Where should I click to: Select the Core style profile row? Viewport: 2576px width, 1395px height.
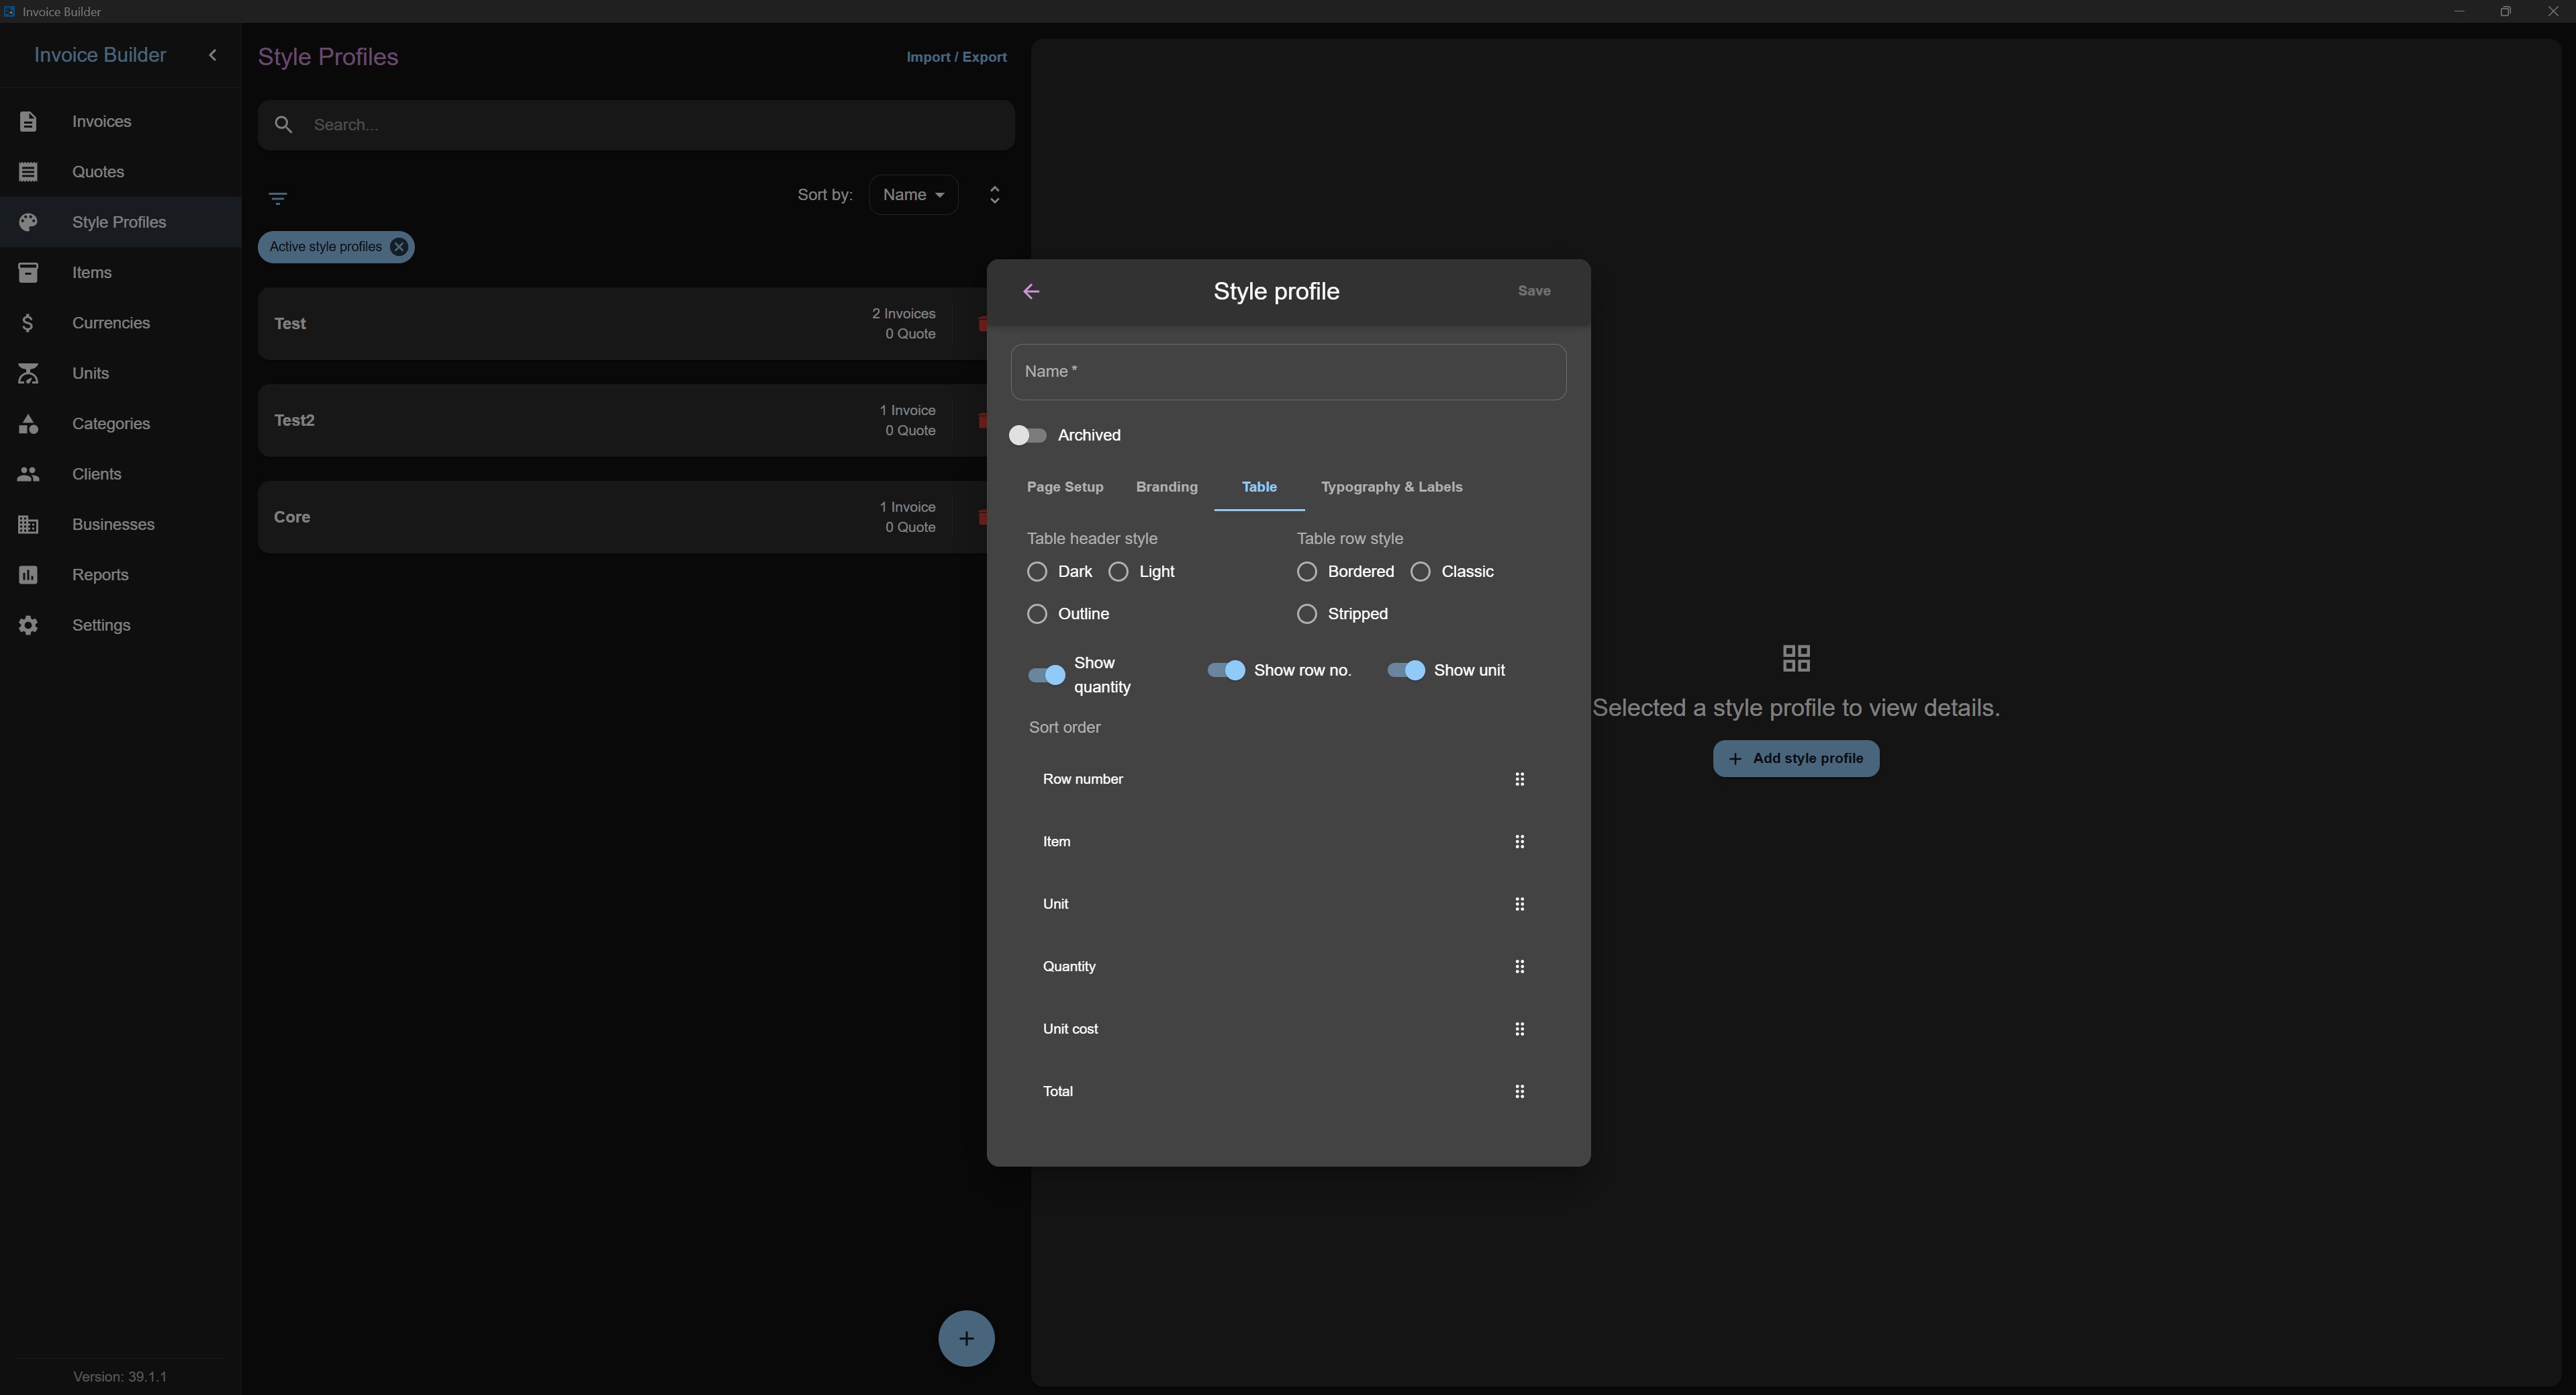622,517
